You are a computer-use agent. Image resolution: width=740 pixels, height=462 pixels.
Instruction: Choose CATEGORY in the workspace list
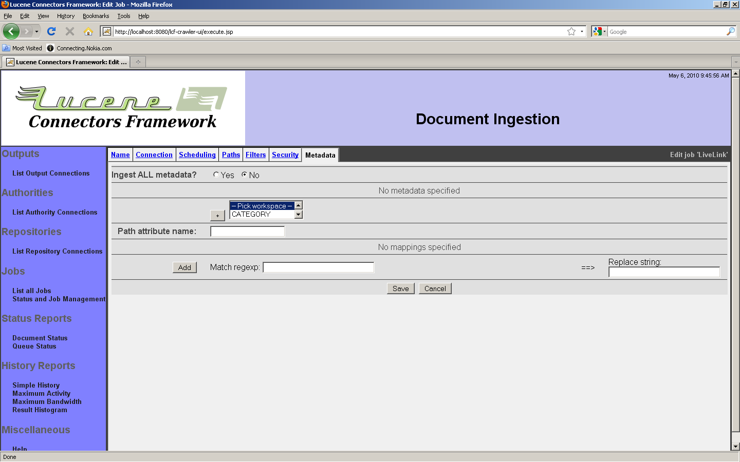[262, 215]
